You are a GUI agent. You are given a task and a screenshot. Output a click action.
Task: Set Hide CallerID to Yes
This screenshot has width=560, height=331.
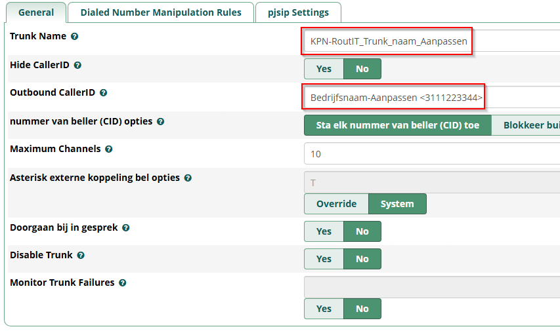point(324,69)
